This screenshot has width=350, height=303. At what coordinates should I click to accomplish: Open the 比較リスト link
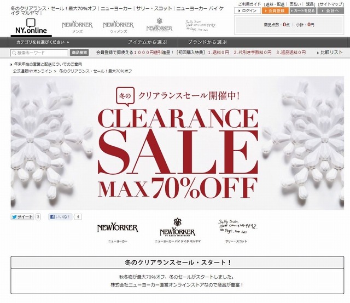tap(330, 53)
